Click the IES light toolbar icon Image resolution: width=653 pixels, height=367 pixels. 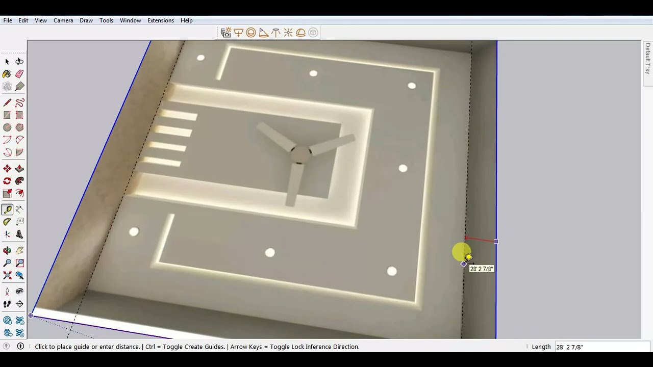point(275,33)
